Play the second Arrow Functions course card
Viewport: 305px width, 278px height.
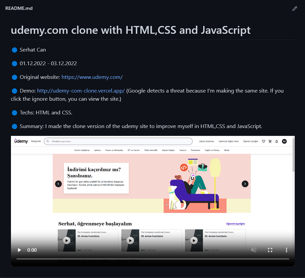tap(130, 240)
